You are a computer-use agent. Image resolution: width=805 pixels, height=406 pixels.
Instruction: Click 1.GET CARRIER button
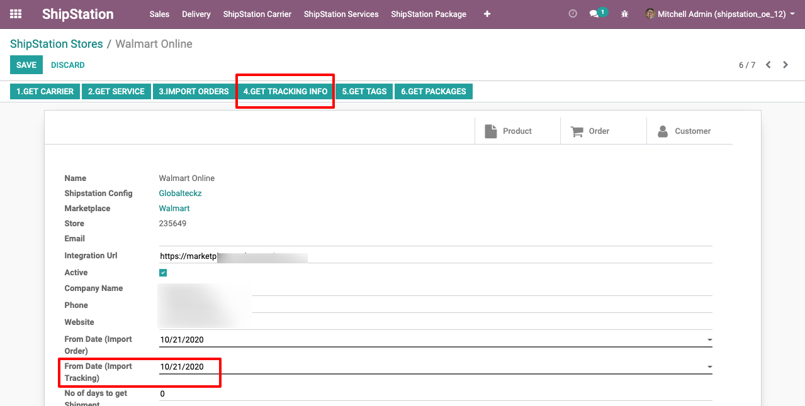point(45,91)
